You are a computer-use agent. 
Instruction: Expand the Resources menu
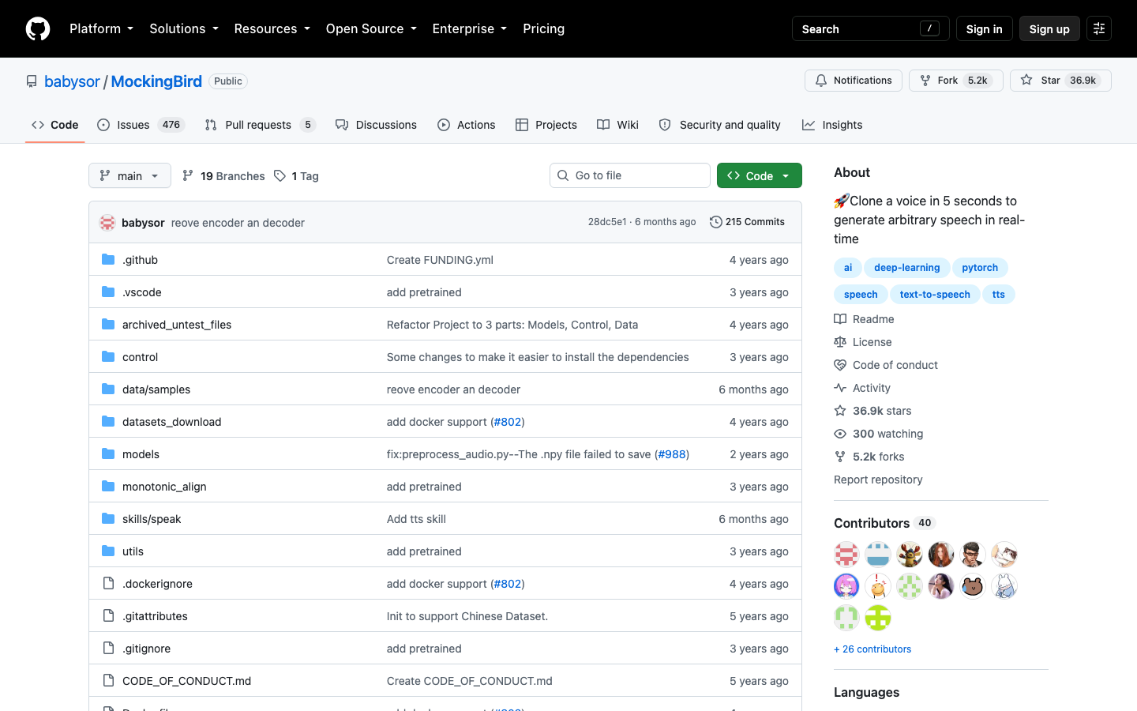272,28
